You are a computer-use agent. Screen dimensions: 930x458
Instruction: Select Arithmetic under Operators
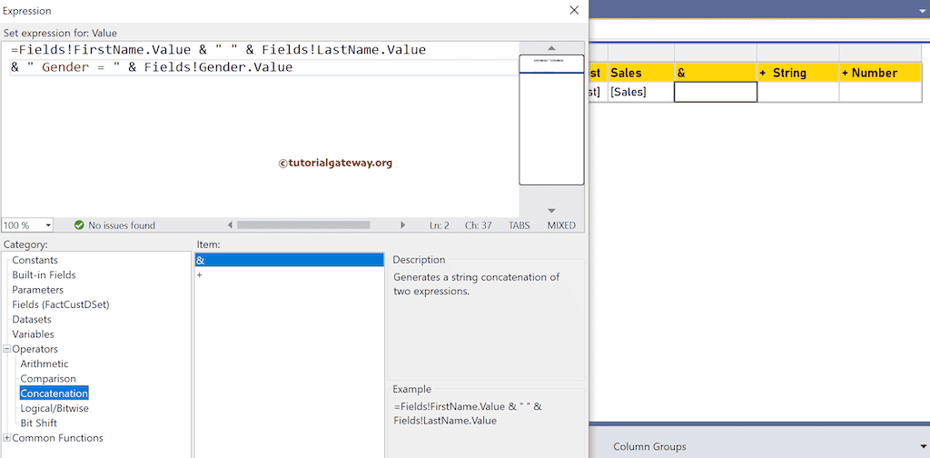[x=45, y=363]
